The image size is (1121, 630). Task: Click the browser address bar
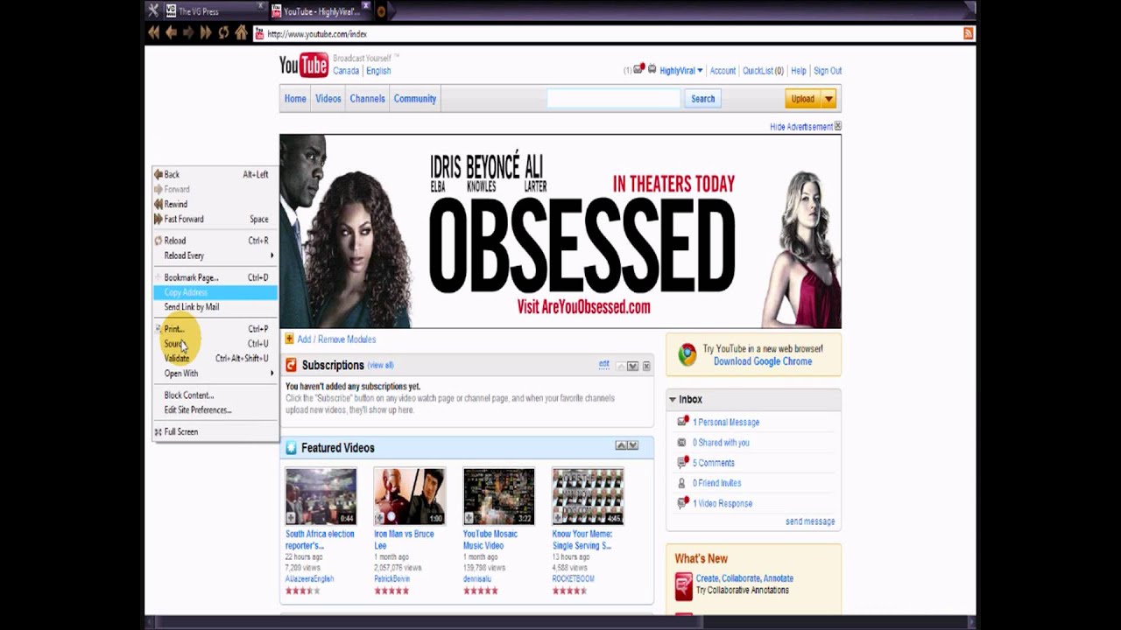[606, 33]
